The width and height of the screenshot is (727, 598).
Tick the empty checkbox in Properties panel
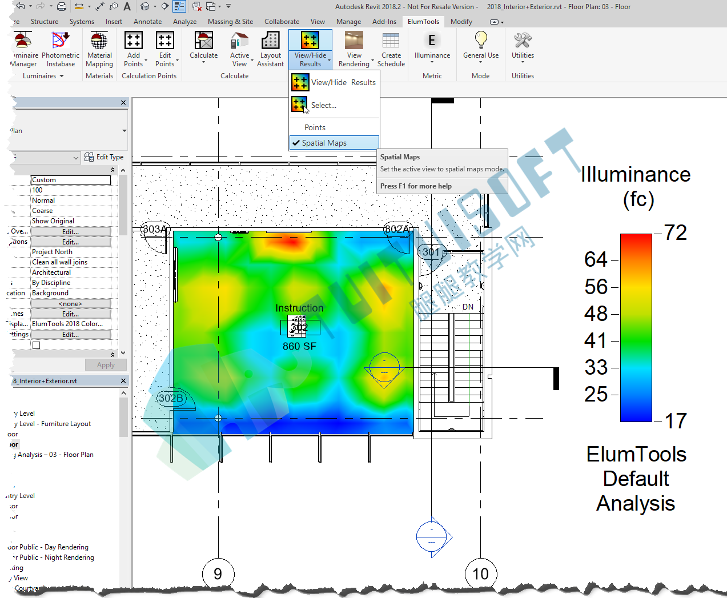click(x=36, y=345)
